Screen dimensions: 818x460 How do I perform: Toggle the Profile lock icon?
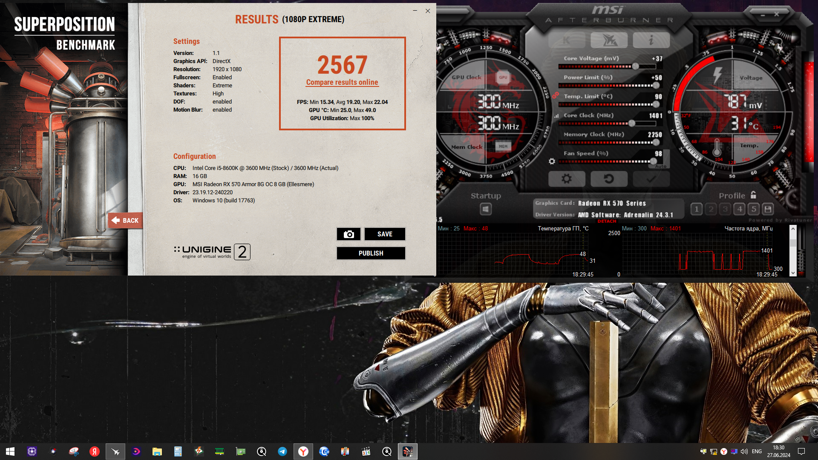[753, 195]
